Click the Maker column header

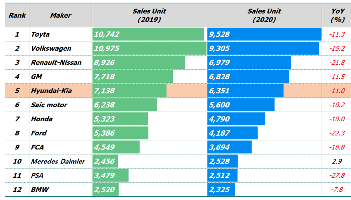(61, 15)
